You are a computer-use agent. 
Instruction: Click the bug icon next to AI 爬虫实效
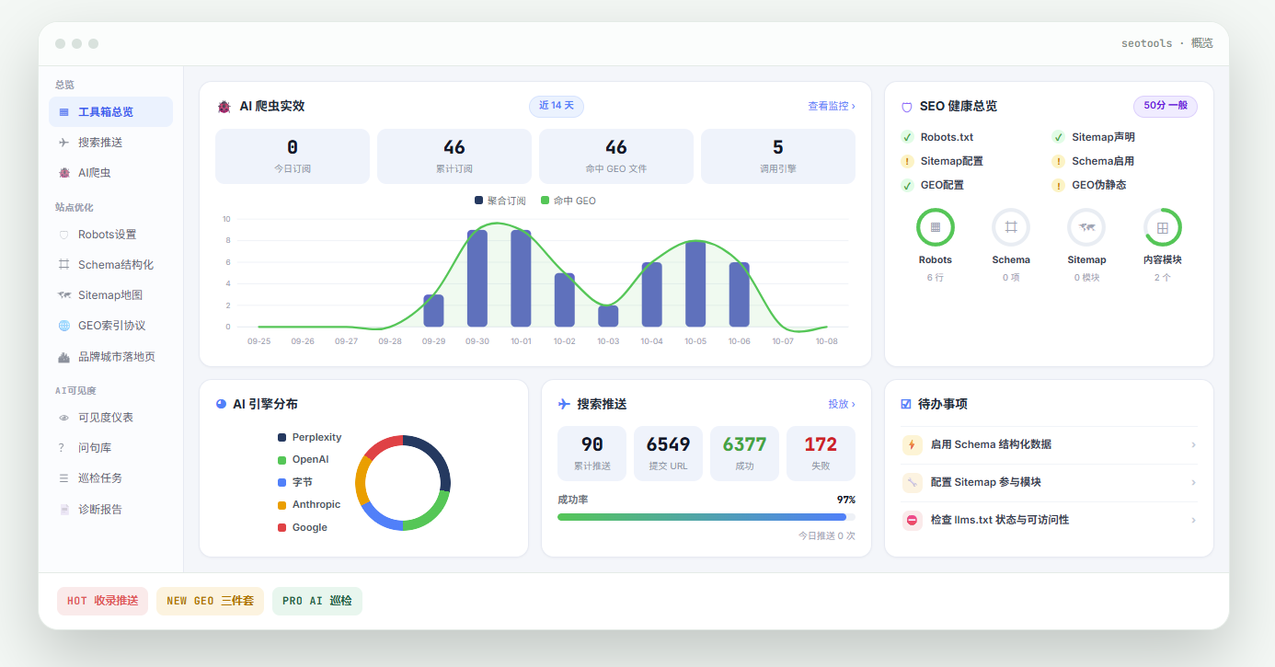click(224, 107)
